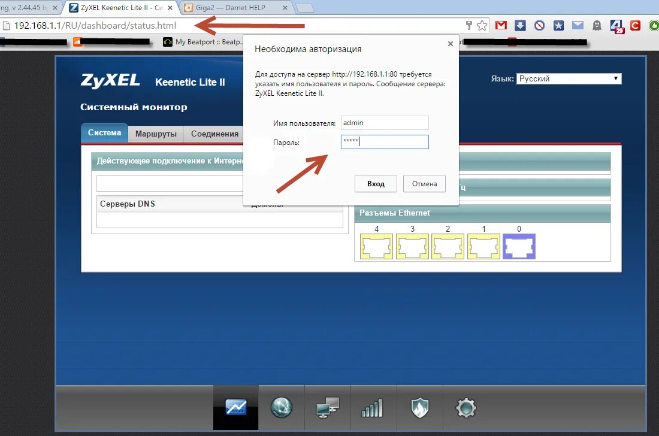Image resolution: width=659 pixels, height=436 pixels.
Task: Open the Wi-Fi signal bars icon
Action: click(x=373, y=408)
